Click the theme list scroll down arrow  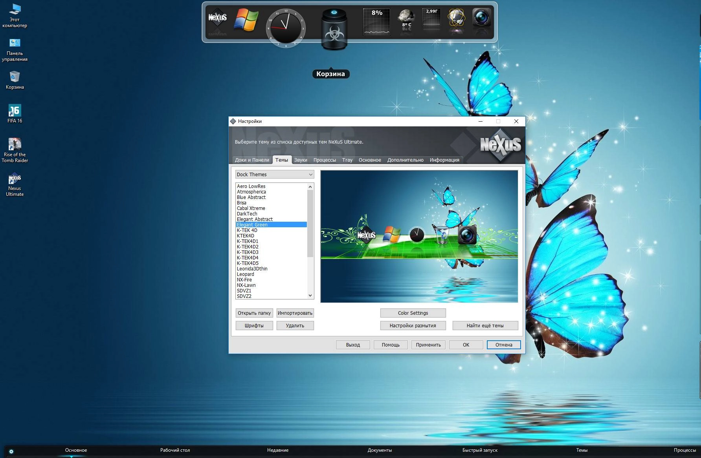310,296
